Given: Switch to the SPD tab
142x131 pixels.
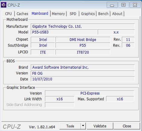Looking at the screenshot, I should 73,14.
